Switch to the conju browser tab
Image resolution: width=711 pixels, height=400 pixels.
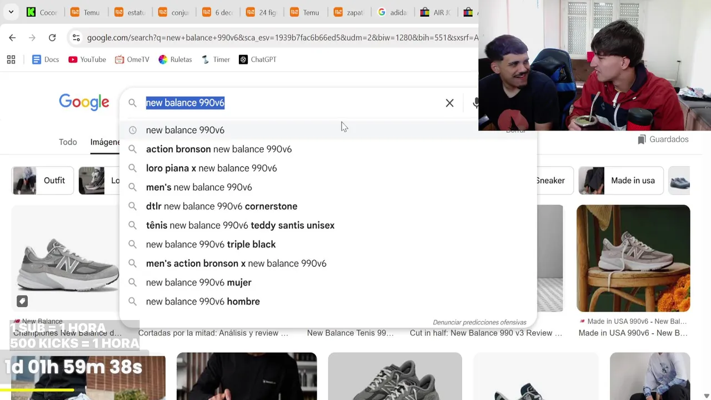174,12
